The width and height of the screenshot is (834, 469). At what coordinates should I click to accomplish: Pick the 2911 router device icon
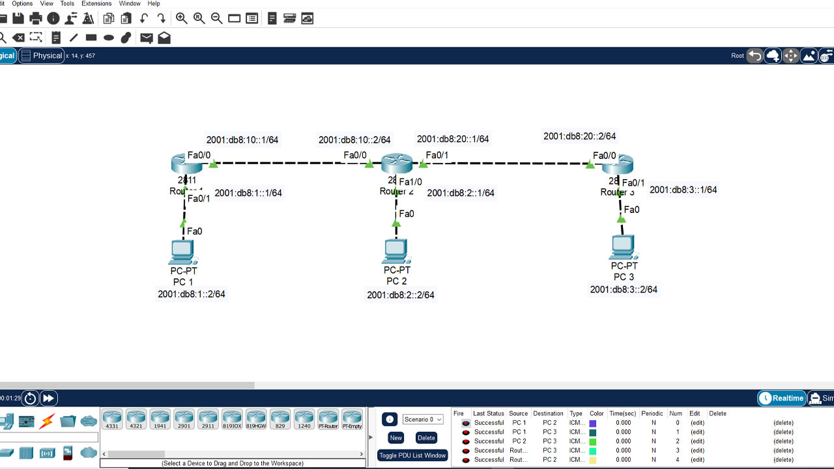point(208,419)
